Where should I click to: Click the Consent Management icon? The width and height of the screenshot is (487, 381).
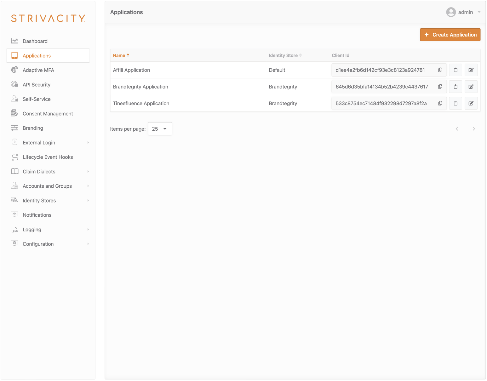pyautogui.click(x=14, y=113)
